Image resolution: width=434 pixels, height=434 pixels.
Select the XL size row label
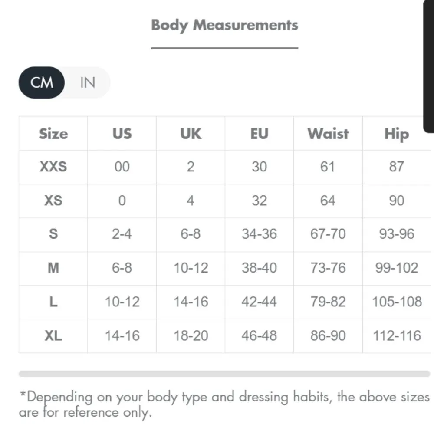(53, 335)
